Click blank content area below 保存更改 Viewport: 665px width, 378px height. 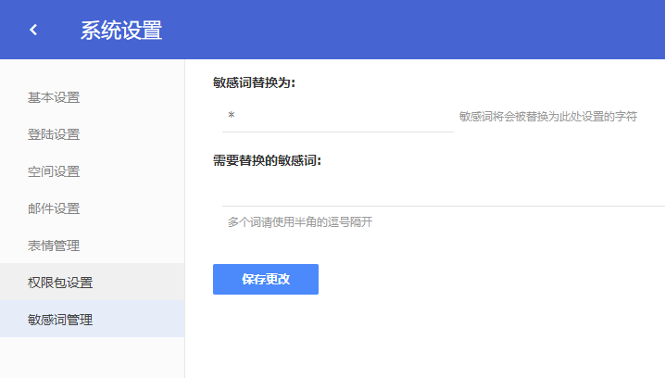pos(417,338)
